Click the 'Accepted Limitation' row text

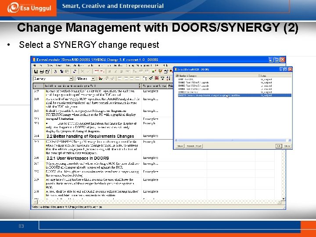(x=60, y=119)
